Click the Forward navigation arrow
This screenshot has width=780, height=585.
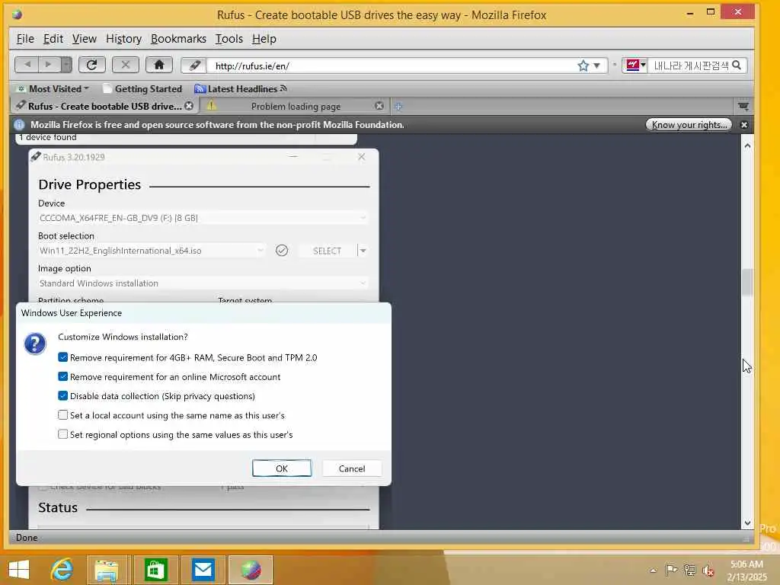pos(49,65)
